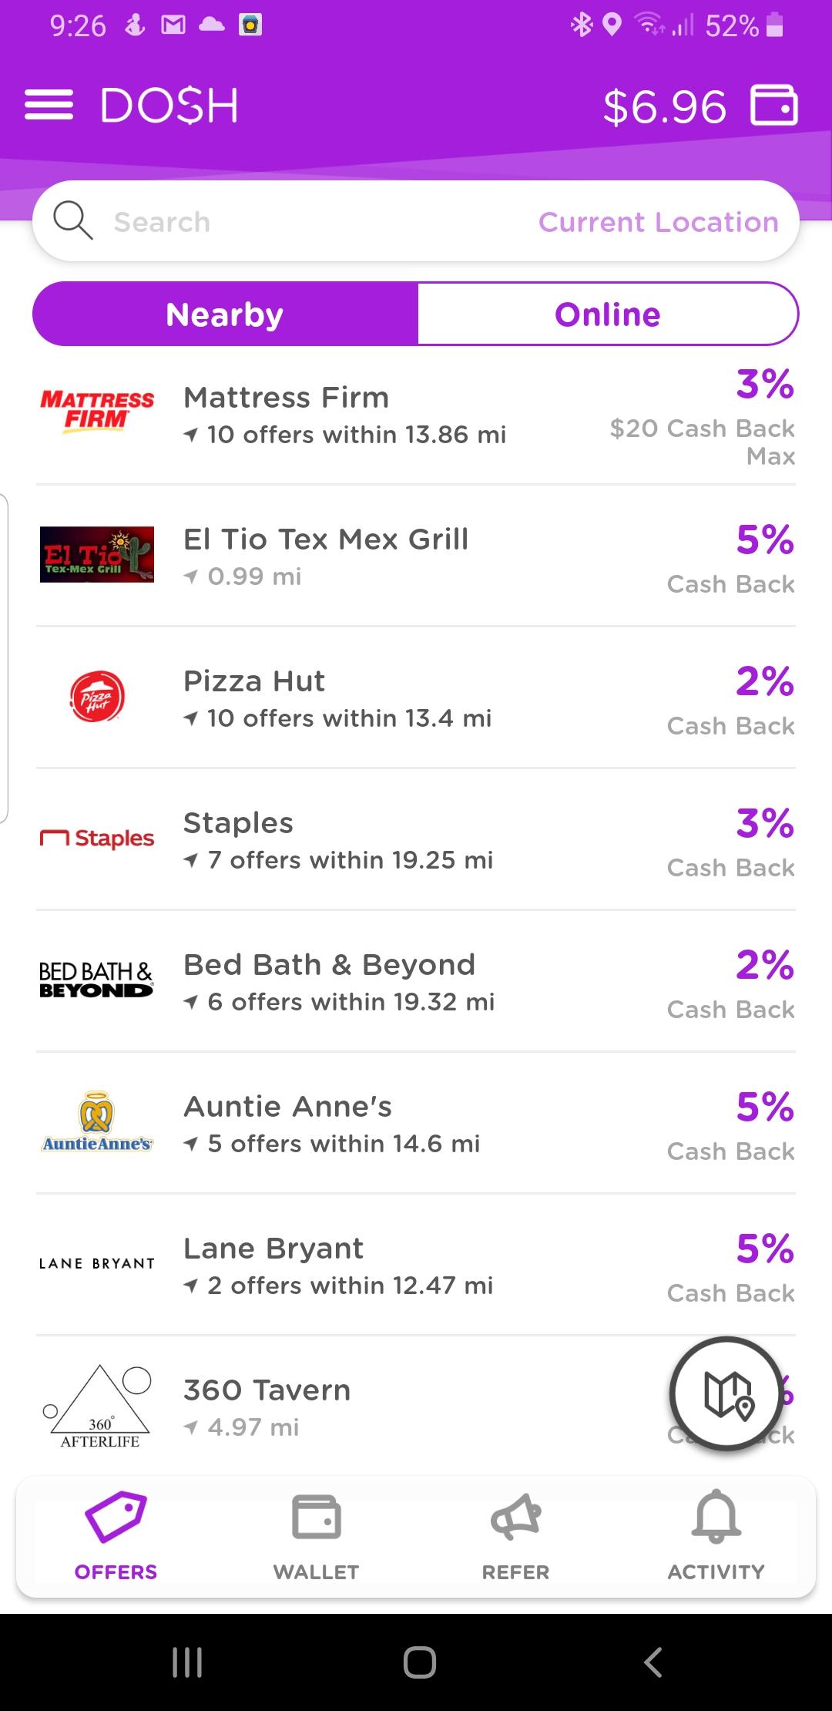Image resolution: width=832 pixels, height=1711 pixels.
Task: Tap the wallet balance icon
Action: 773,106
